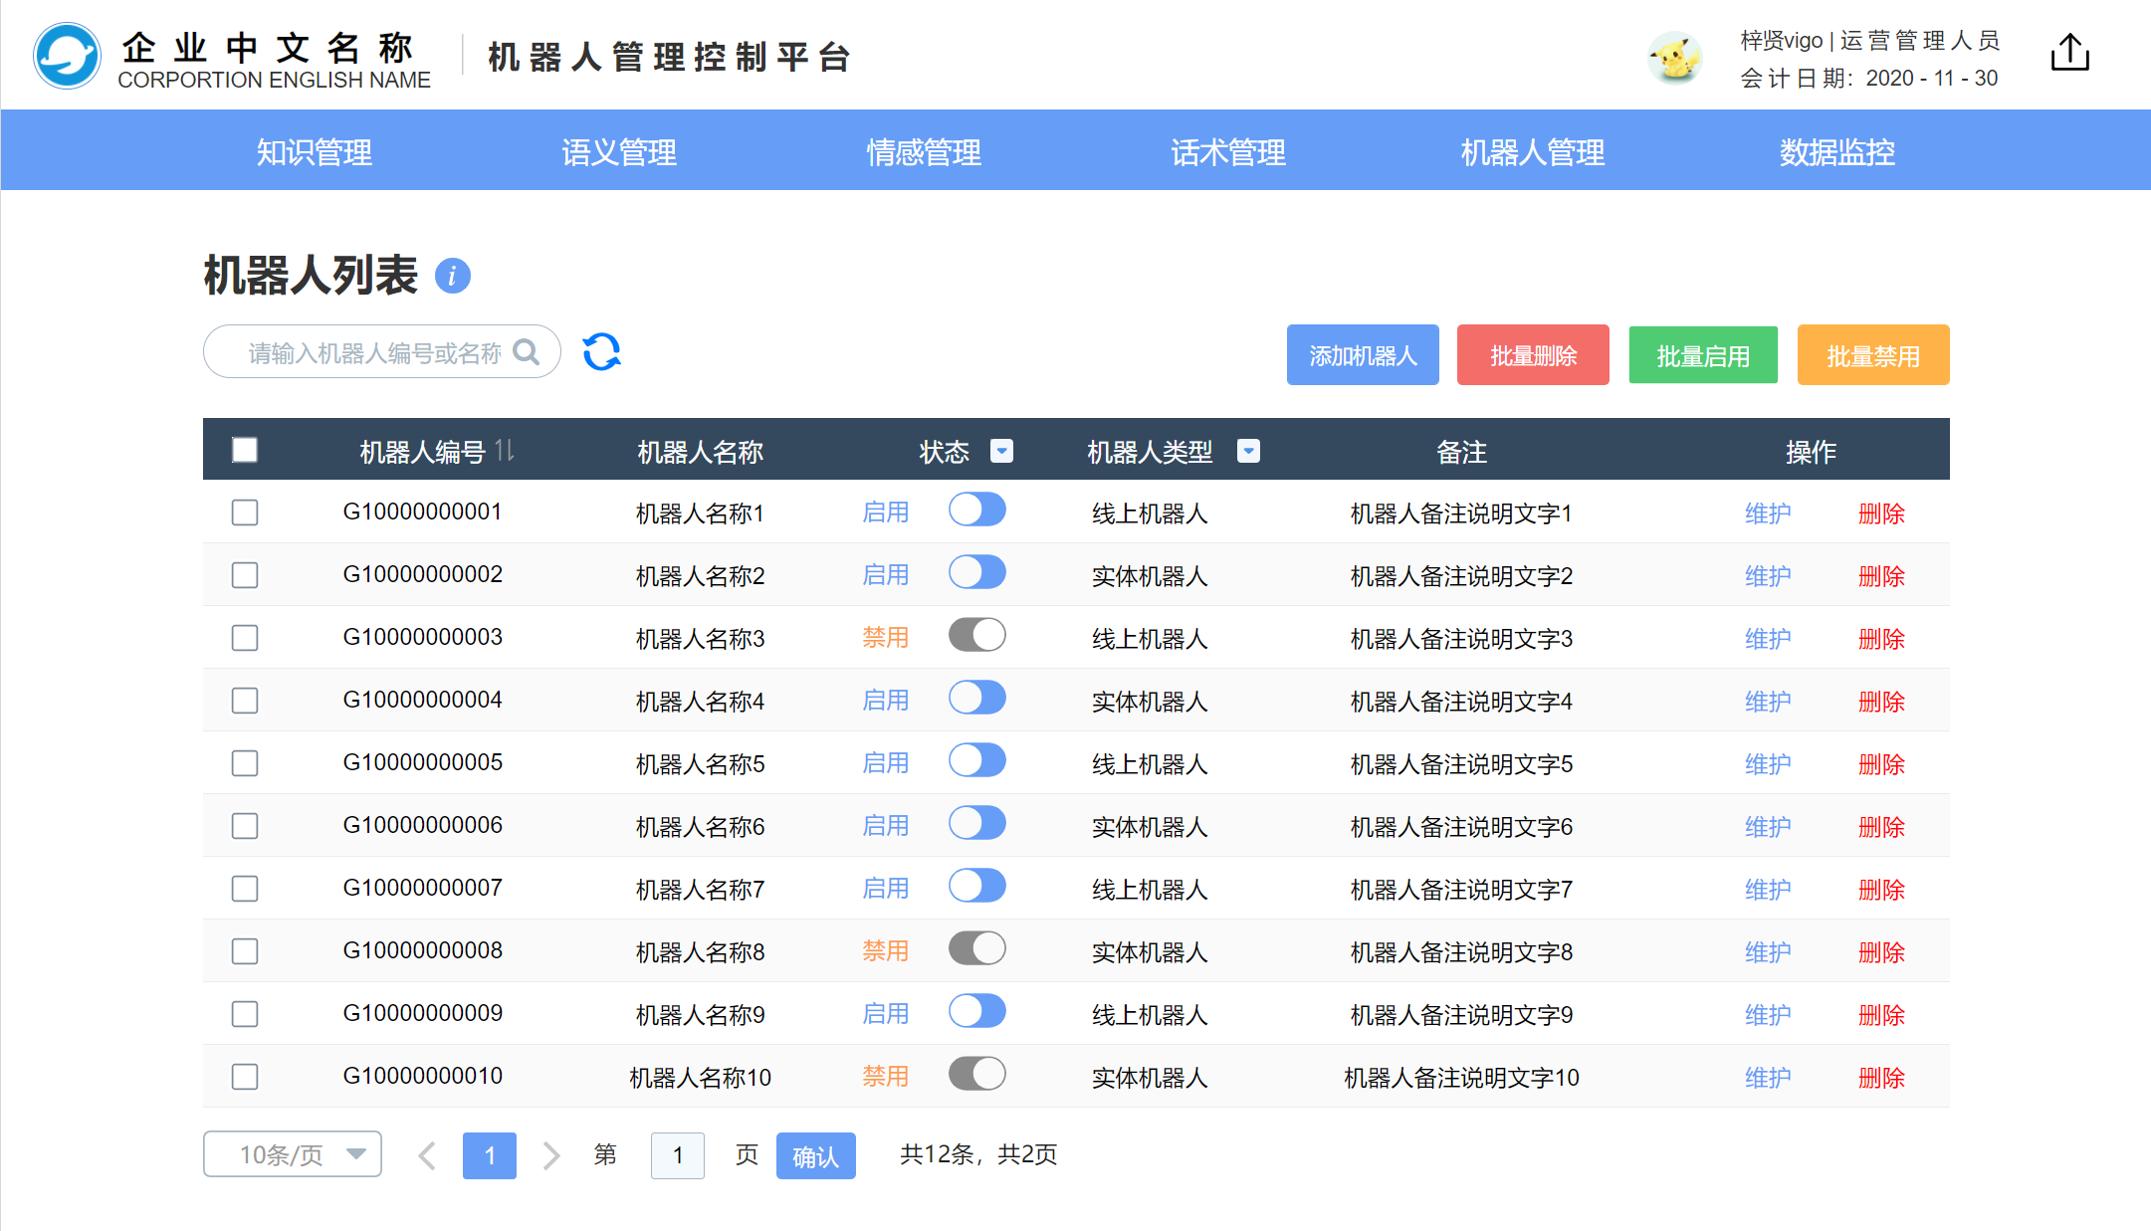2151x1231 pixels.
Task: Click the 添加机器人 button
Action: tap(1362, 355)
